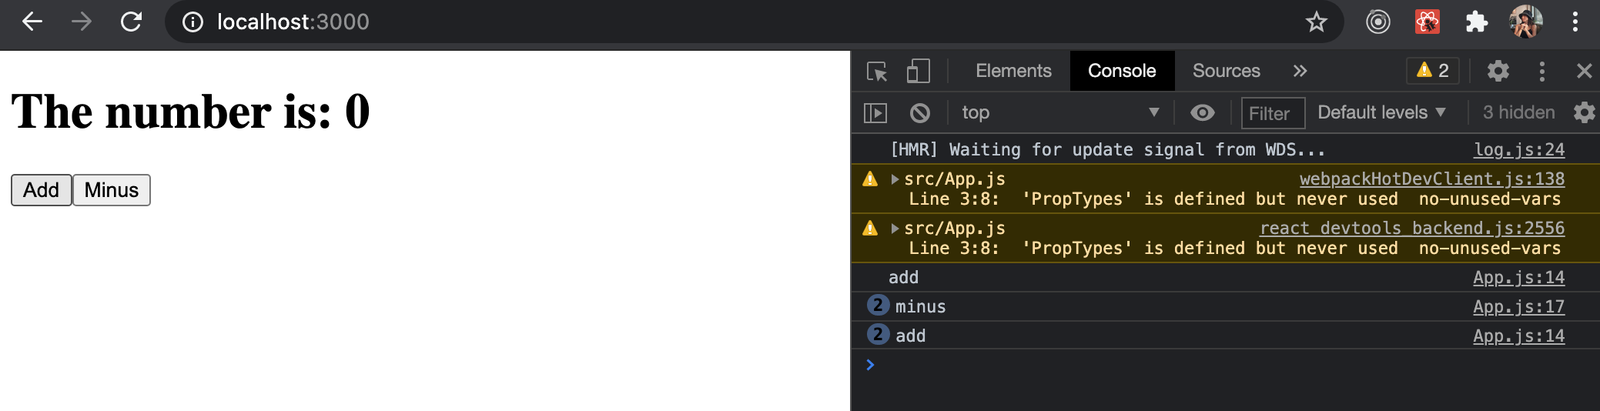The image size is (1600, 411).
Task: Click the browser forward arrow
Action: [82, 22]
